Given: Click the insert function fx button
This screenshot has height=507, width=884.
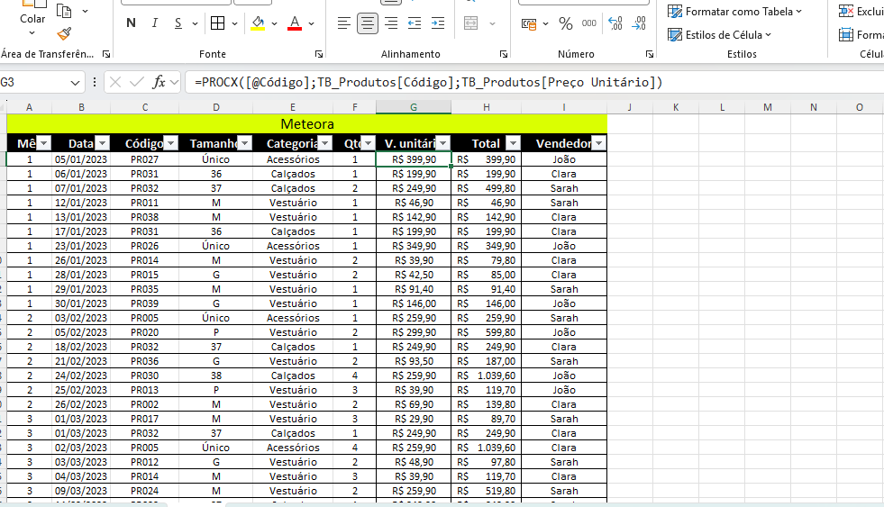Looking at the screenshot, I should [159, 82].
